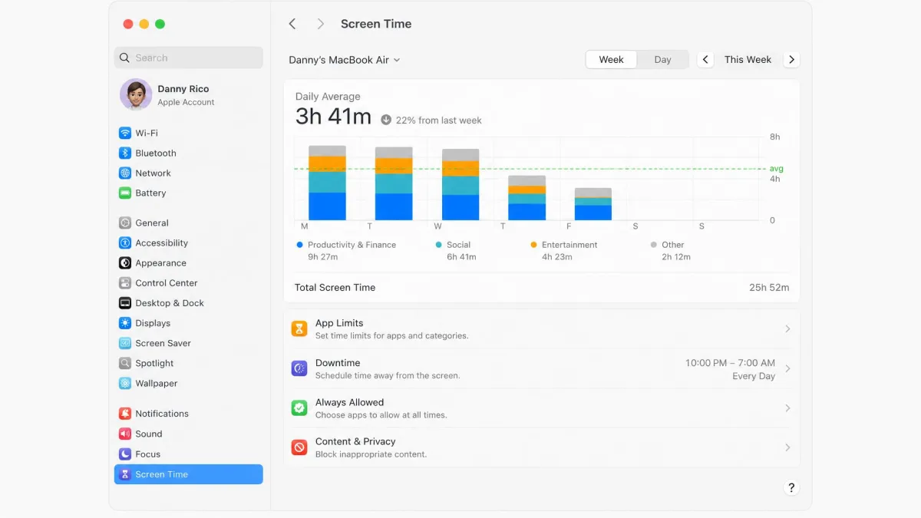Click the 2h 12m other value
Viewport: 921px width, 518px height.
click(676, 257)
